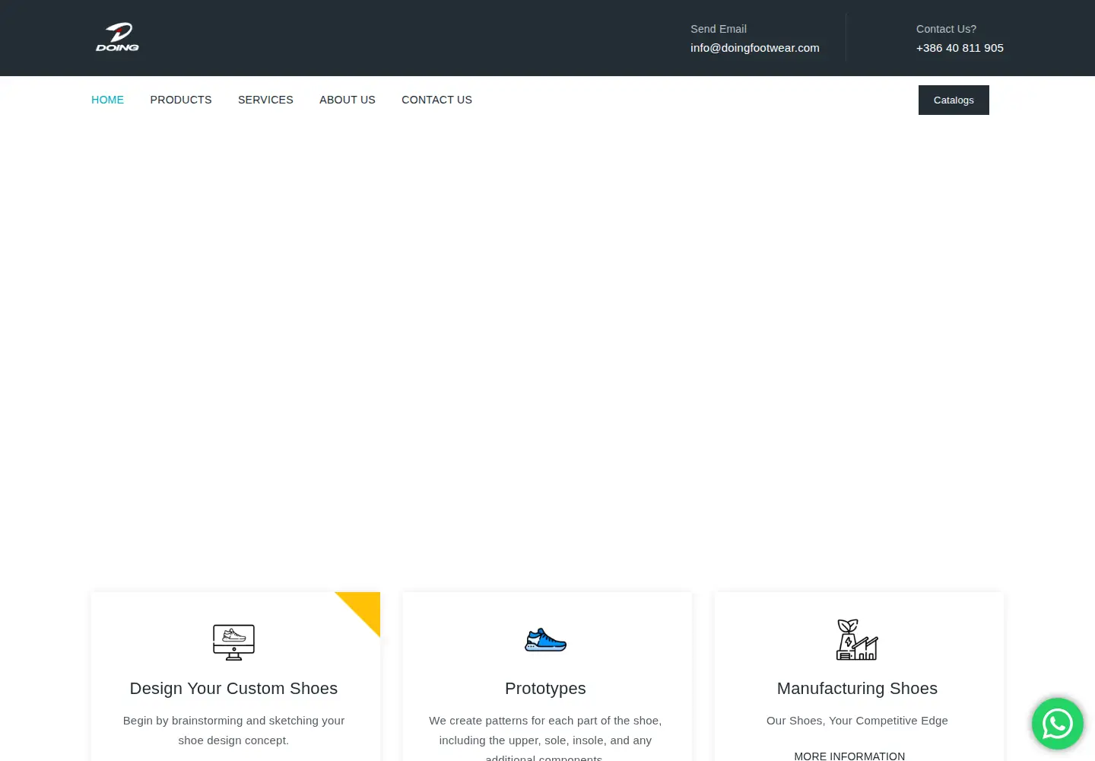The width and height of the screenshot is (1095, 761).
Task: Select the Manufacturing Shoes card title
Action: 857,689
